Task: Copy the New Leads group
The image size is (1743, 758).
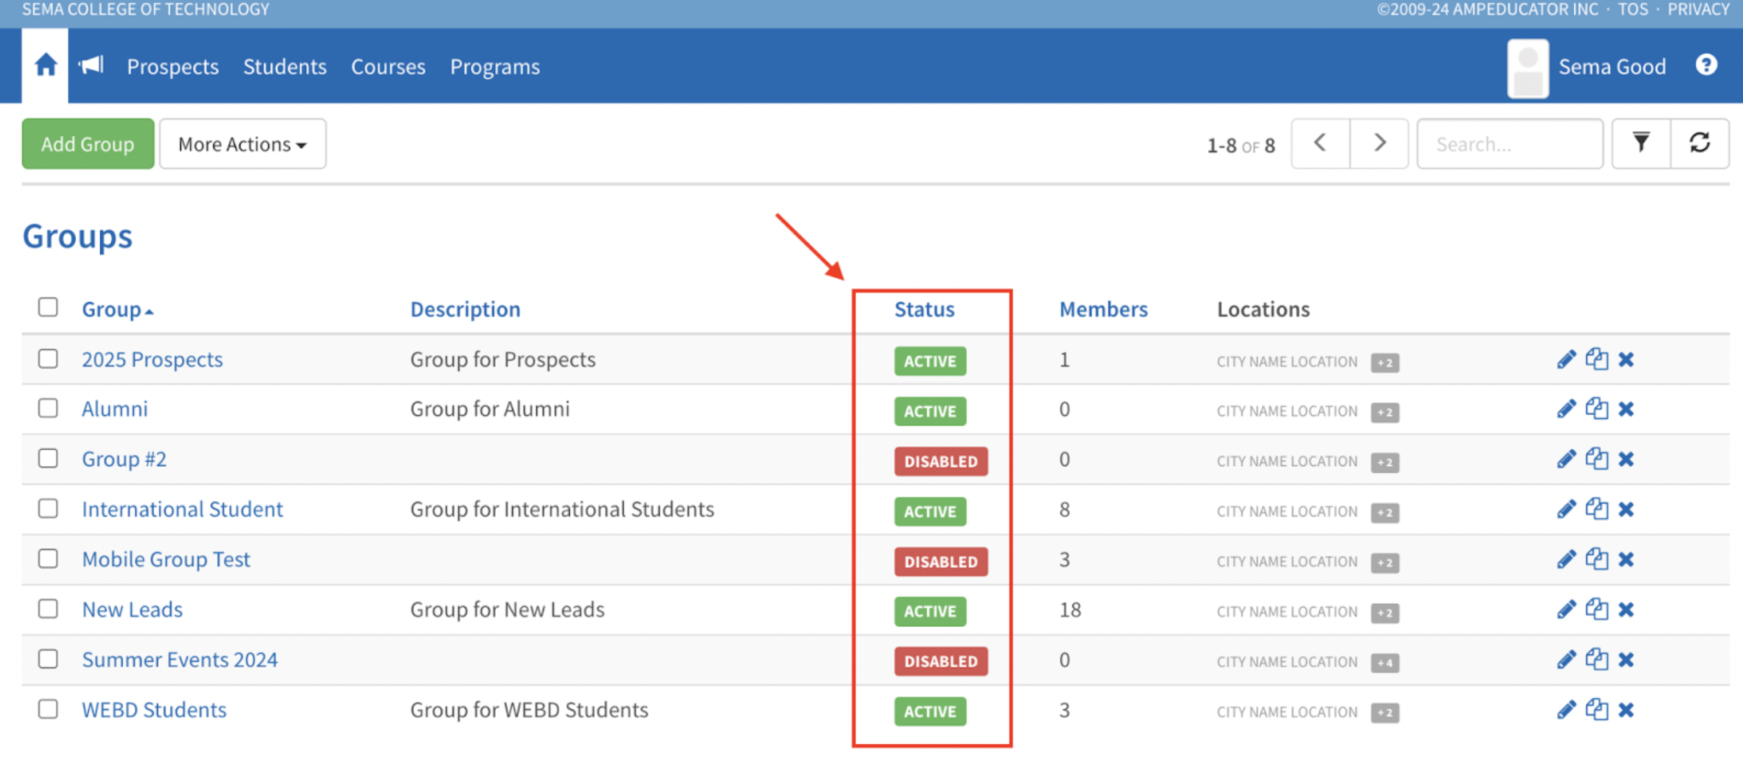Action: tap(1596, 610)
